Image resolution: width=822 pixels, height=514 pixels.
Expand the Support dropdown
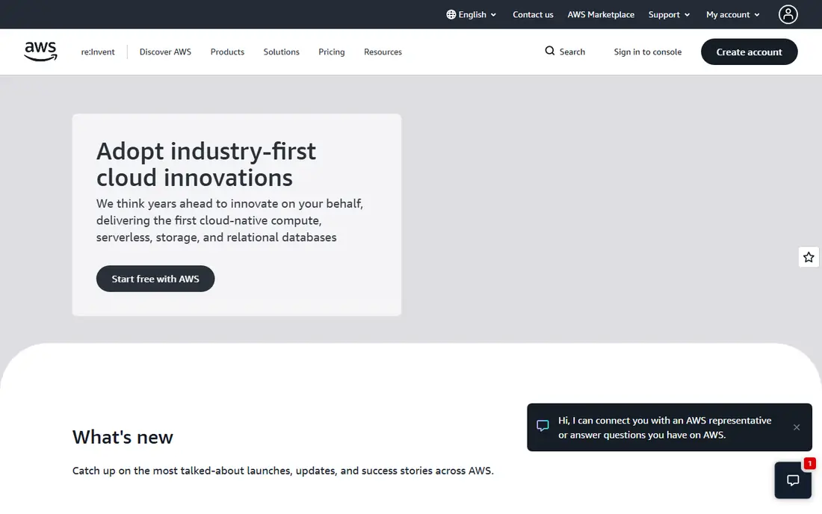pyautogui.click(x=669, y=15)
